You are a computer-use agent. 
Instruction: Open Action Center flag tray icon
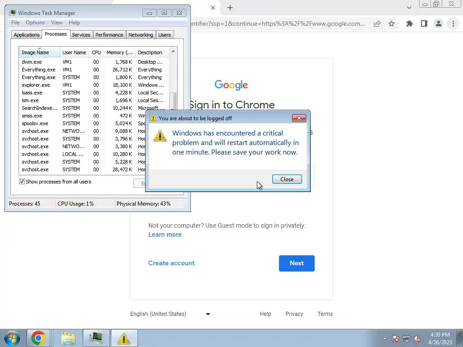coord(396,338)
